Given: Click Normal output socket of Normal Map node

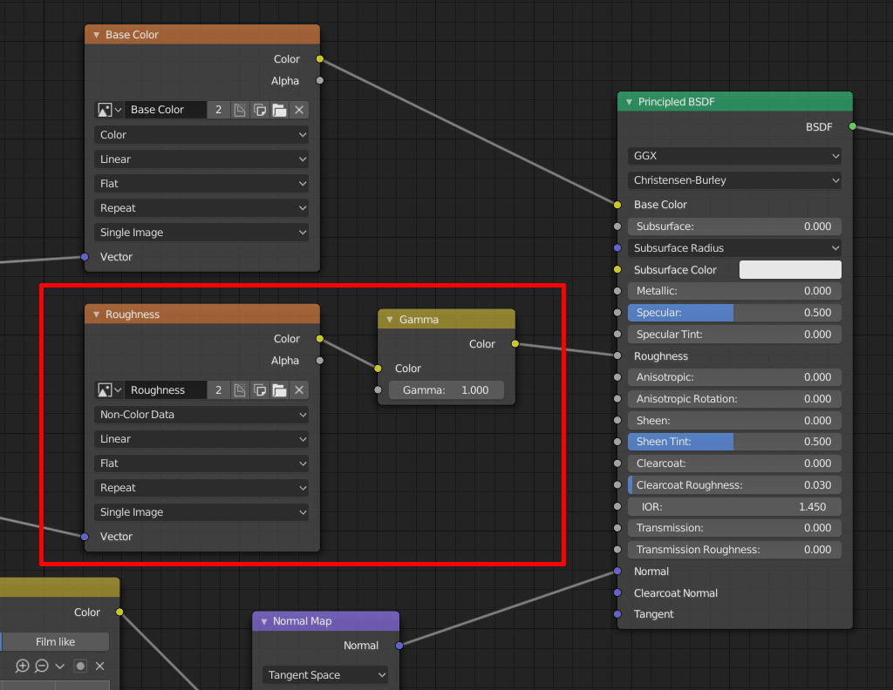Looking at the screenshot, I should [x=399, y=646].
